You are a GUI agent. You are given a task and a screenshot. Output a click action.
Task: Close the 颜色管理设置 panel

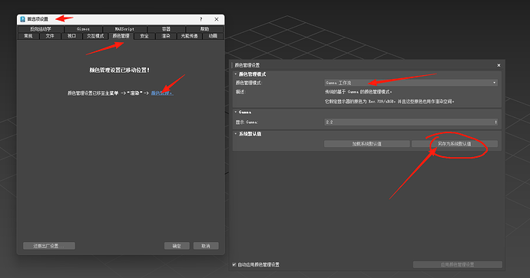499,65
